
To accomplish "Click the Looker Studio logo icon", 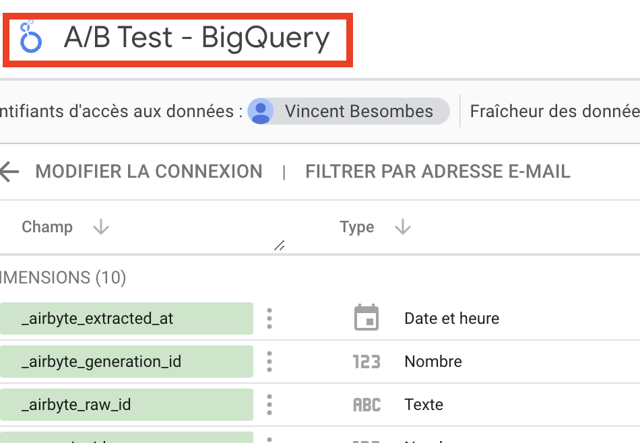I will (x=30, y=37).
